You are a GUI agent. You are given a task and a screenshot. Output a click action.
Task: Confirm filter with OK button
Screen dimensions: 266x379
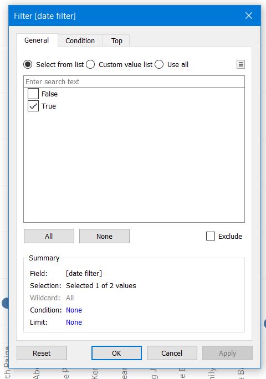(x=116, y=353)
